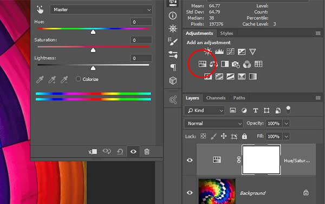Switch to the Paths tab
325x204 pixels.
pos(239,98)
